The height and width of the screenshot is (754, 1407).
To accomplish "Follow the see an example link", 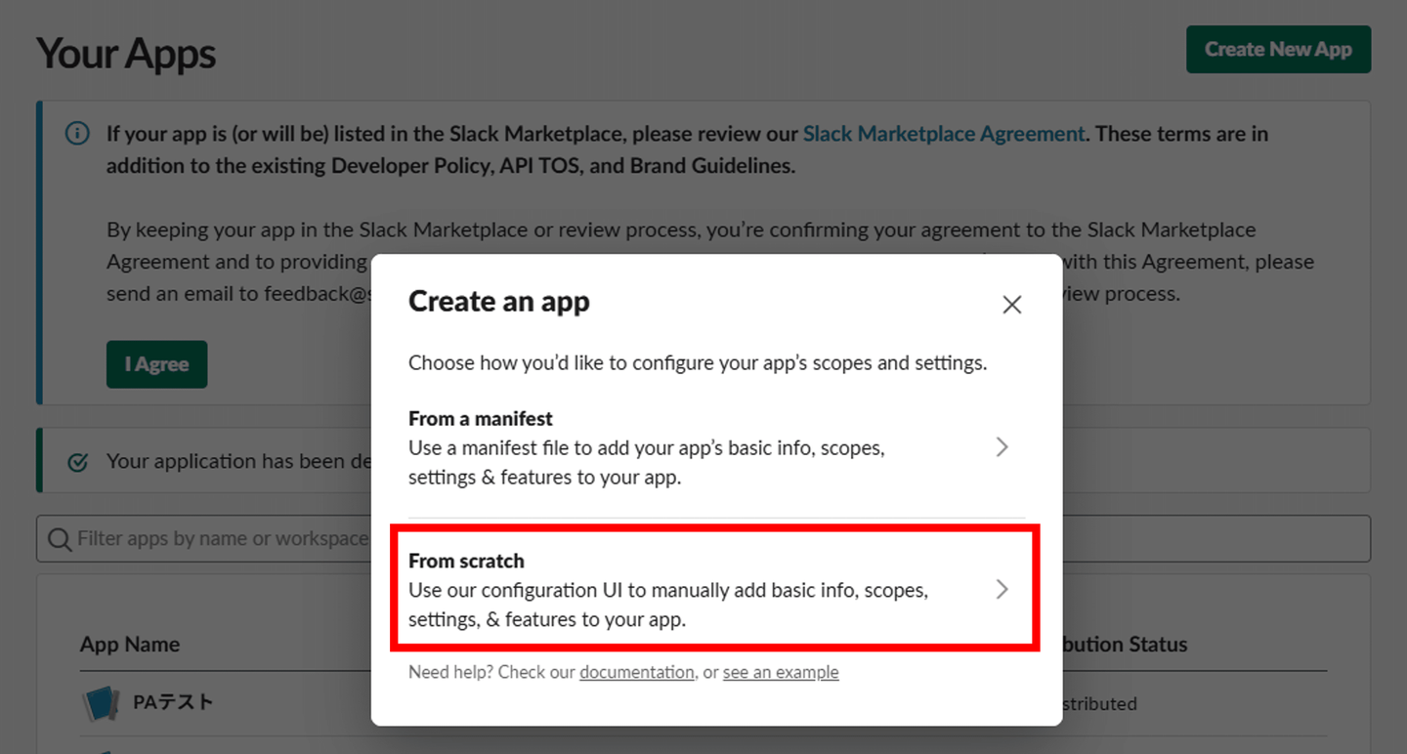I will pyautogui.click(x=781, y=672).
